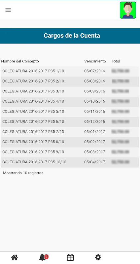Open the charge due 05/09/2016
The width and height of the screenshot is (140, 264).
[70, 92]
